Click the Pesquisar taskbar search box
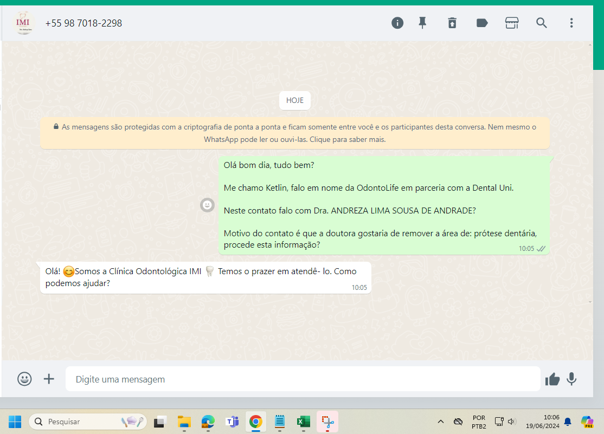Screen dimensions: 604x434 [x=87, y=422]
